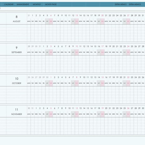Select November 12 date
Viewport: 145px width, 145px height.
tap(77, 108)
